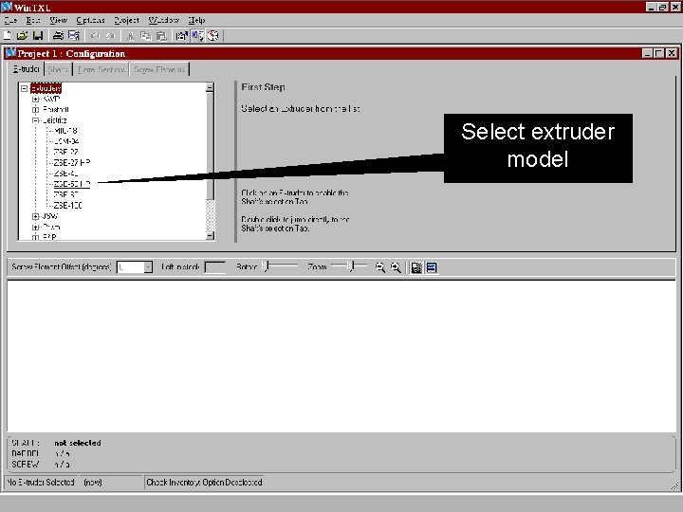The width and height of the screenshot is (683, 512).
Task: Click the Zoom slider handle
Action: click(352, 265)
